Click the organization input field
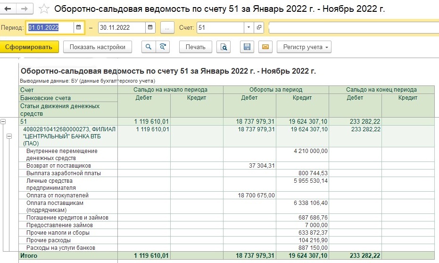439x263 pixels. [354, 28]
